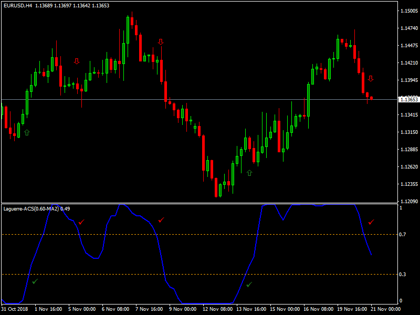Click the 7 Nov 16:00 time label

[149, 309]
